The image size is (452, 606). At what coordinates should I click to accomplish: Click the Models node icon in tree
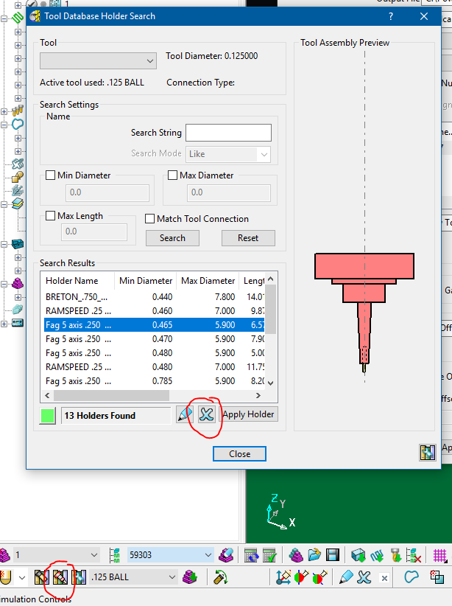pyautogui.click(x=18, y=244)
